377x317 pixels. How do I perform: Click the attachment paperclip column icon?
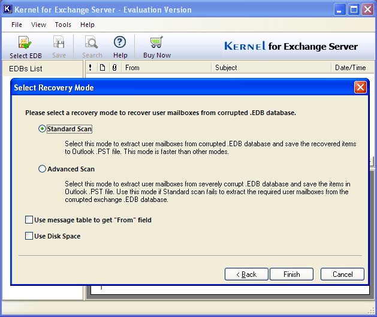point(114,68)
